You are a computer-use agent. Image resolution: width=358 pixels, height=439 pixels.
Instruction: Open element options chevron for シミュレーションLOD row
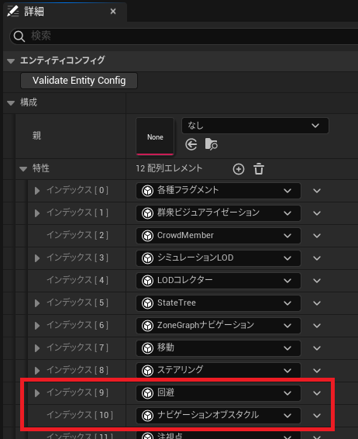point(317,258)
